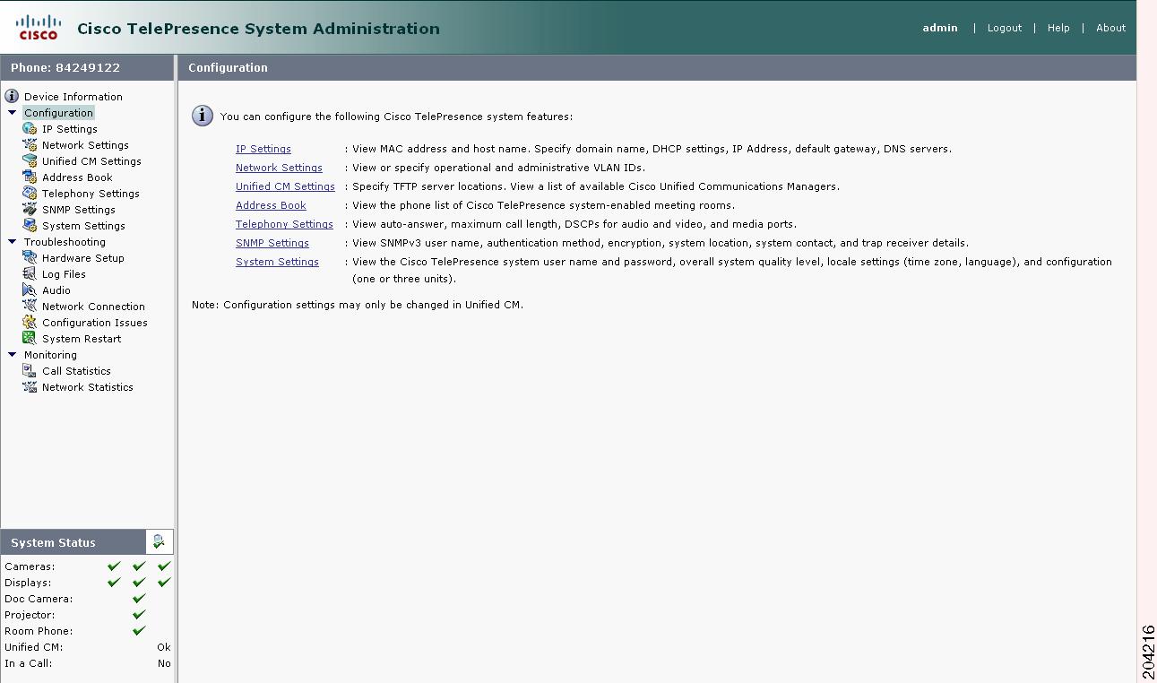Follow the Address Book link in main panel
This screenshot has width=1157, height=683.
coord(271,205)
